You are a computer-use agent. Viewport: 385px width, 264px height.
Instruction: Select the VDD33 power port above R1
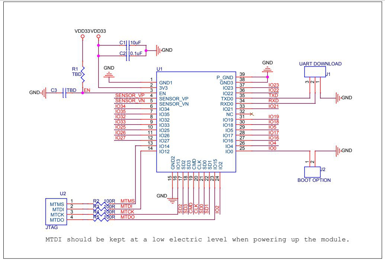83,36
